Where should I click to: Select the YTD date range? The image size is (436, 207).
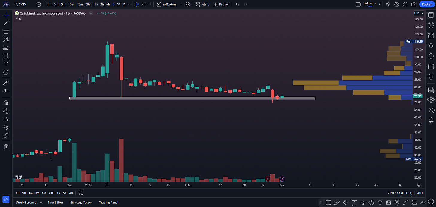[51, 193]
